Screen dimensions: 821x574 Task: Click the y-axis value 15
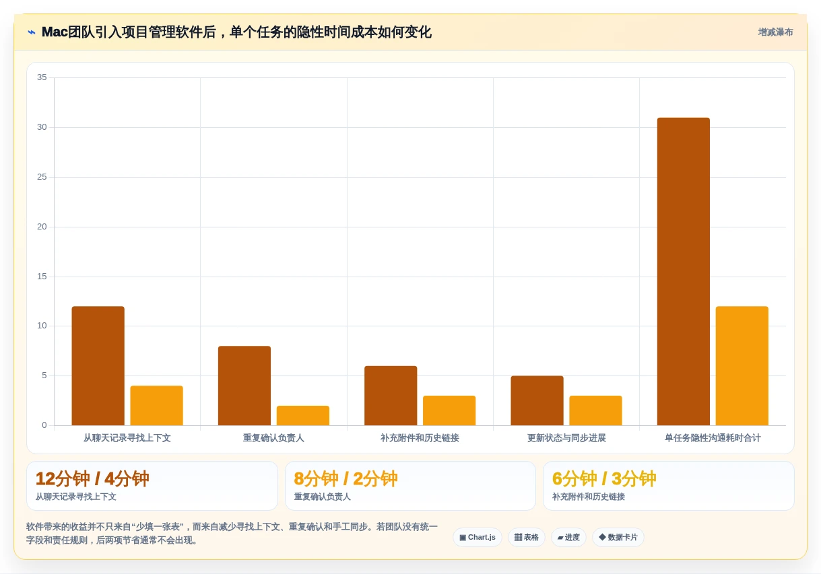pos(42,277)
